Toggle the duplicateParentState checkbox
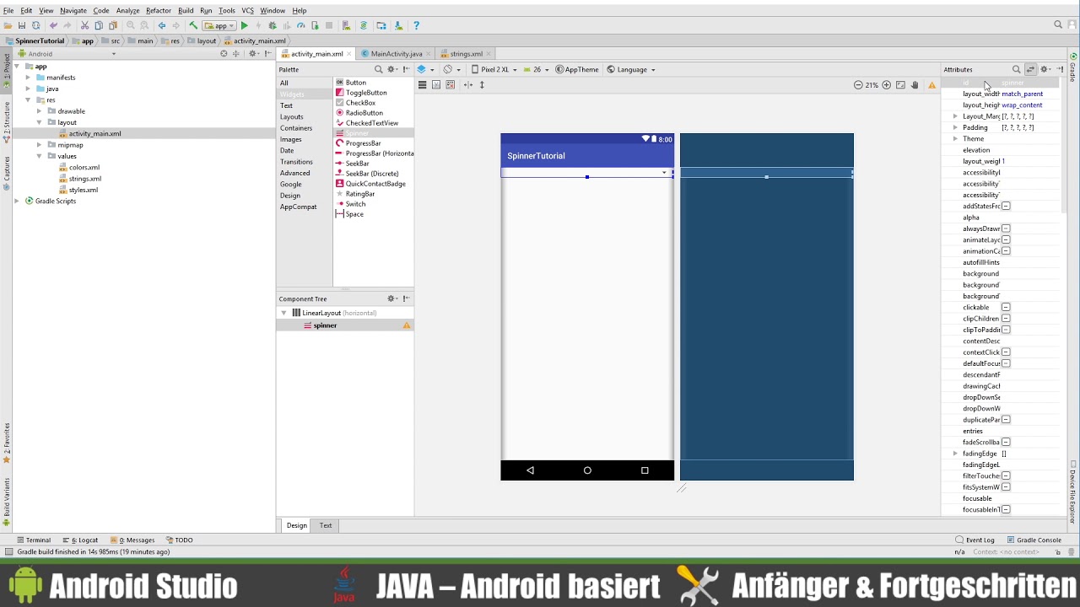The height and width of the screenshot is (607, 1080). [x=1006, y=420]
